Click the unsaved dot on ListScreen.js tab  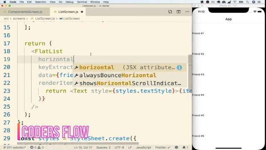pyautogui.click(x=82, y=12)
